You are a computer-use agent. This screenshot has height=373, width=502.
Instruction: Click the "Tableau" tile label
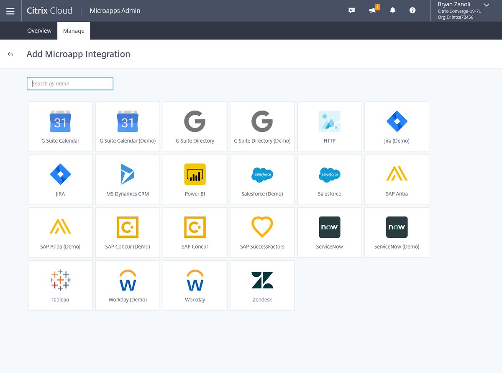click(60, 300)
